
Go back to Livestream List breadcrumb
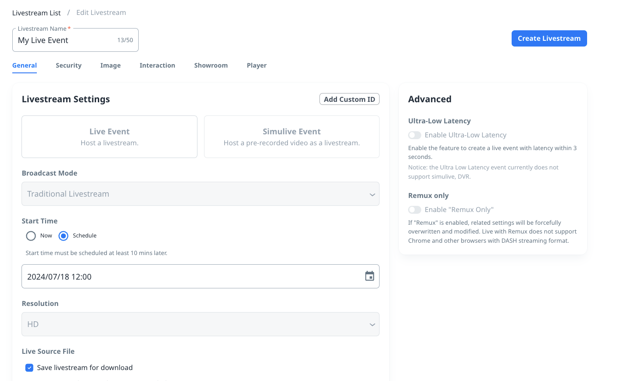36,13
